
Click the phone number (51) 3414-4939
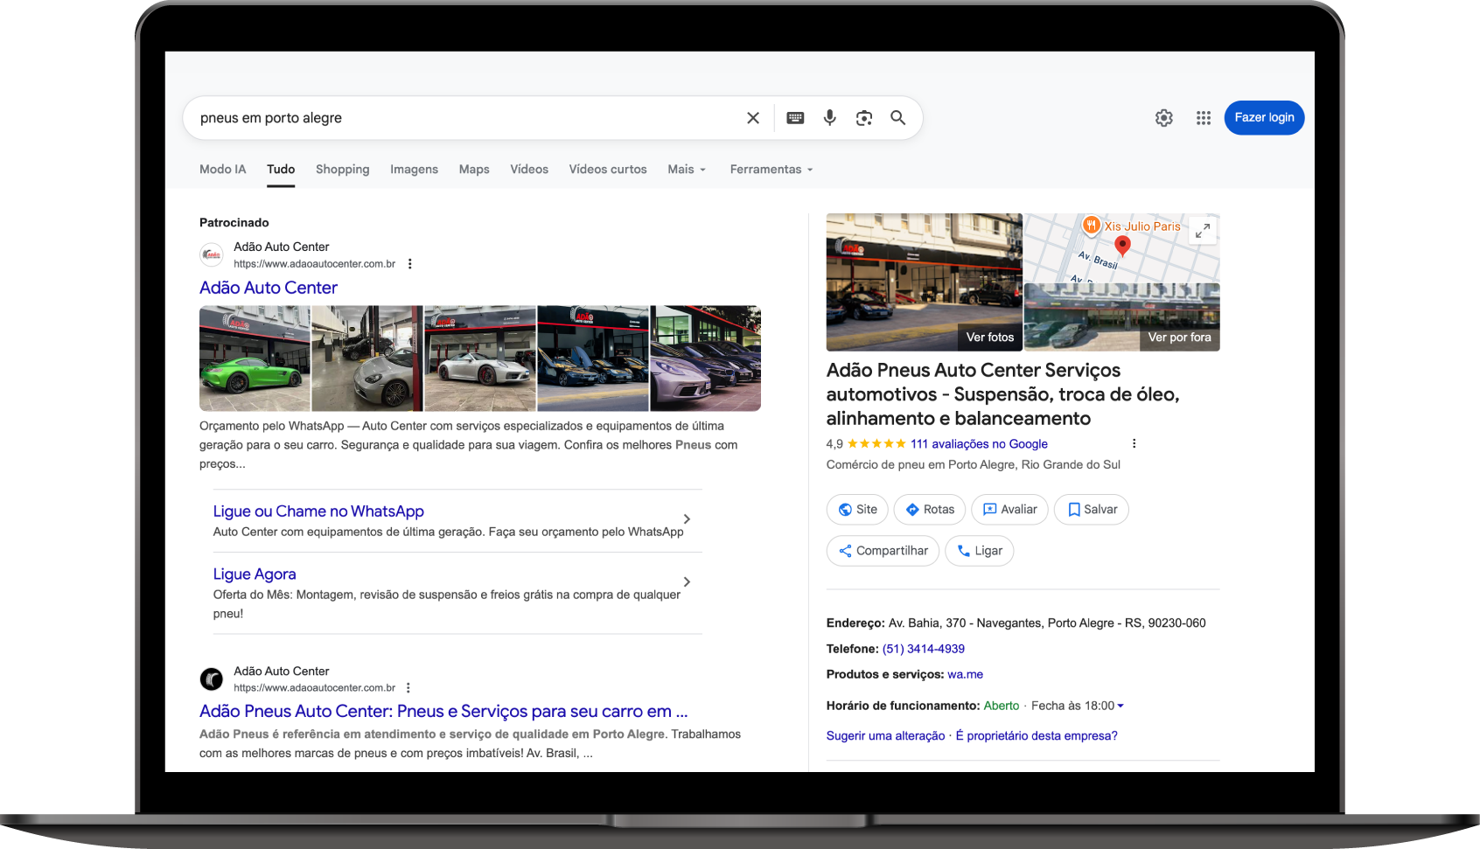924,649
